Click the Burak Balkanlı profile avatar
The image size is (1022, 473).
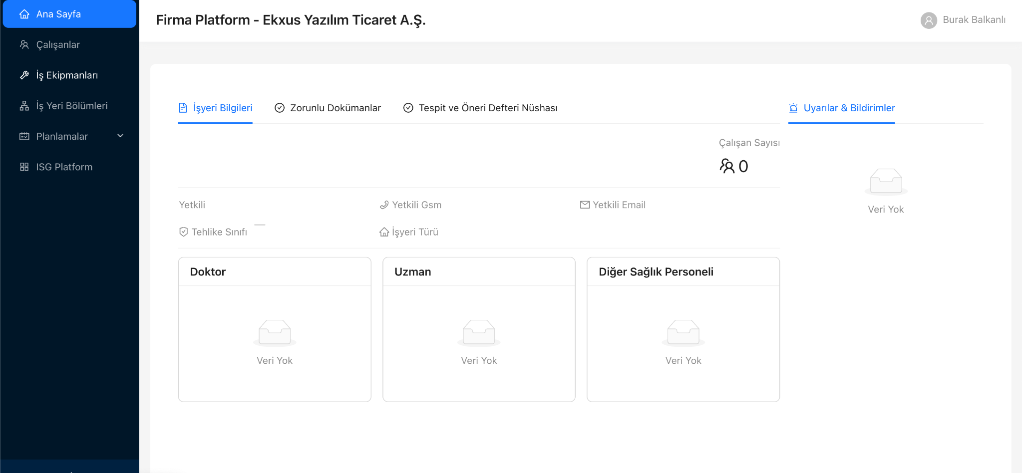pyautogui.click(x=929, y=20)
